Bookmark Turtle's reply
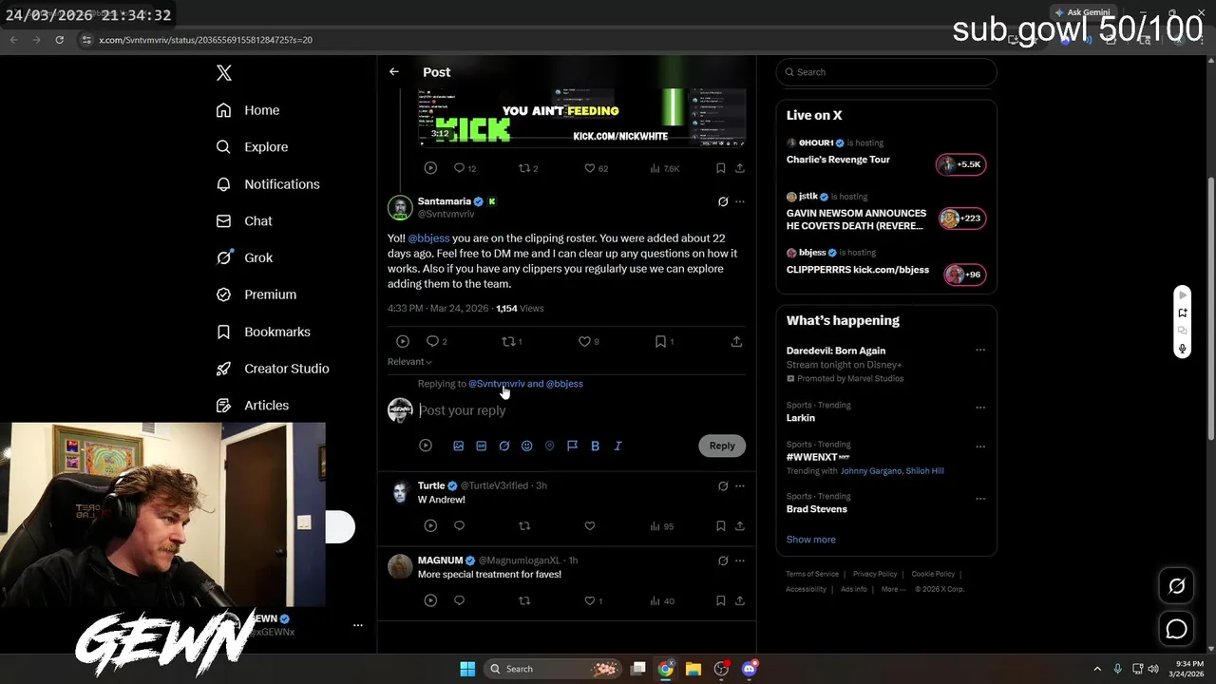 [721, 525]
